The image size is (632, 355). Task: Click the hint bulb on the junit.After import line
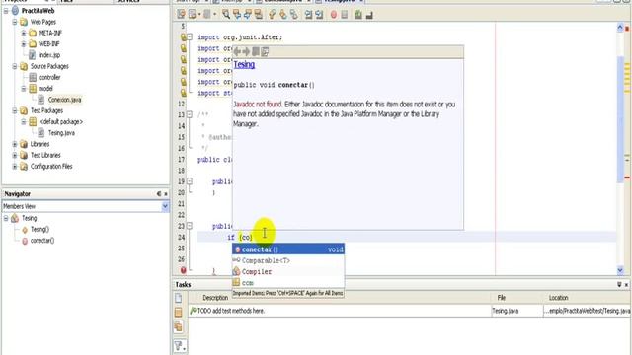(x=184, y=37)
